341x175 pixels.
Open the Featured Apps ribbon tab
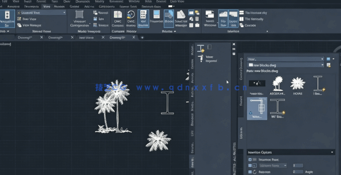tap(151, 6)
